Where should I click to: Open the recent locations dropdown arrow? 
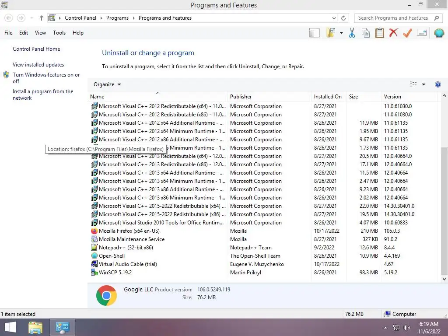31,18
